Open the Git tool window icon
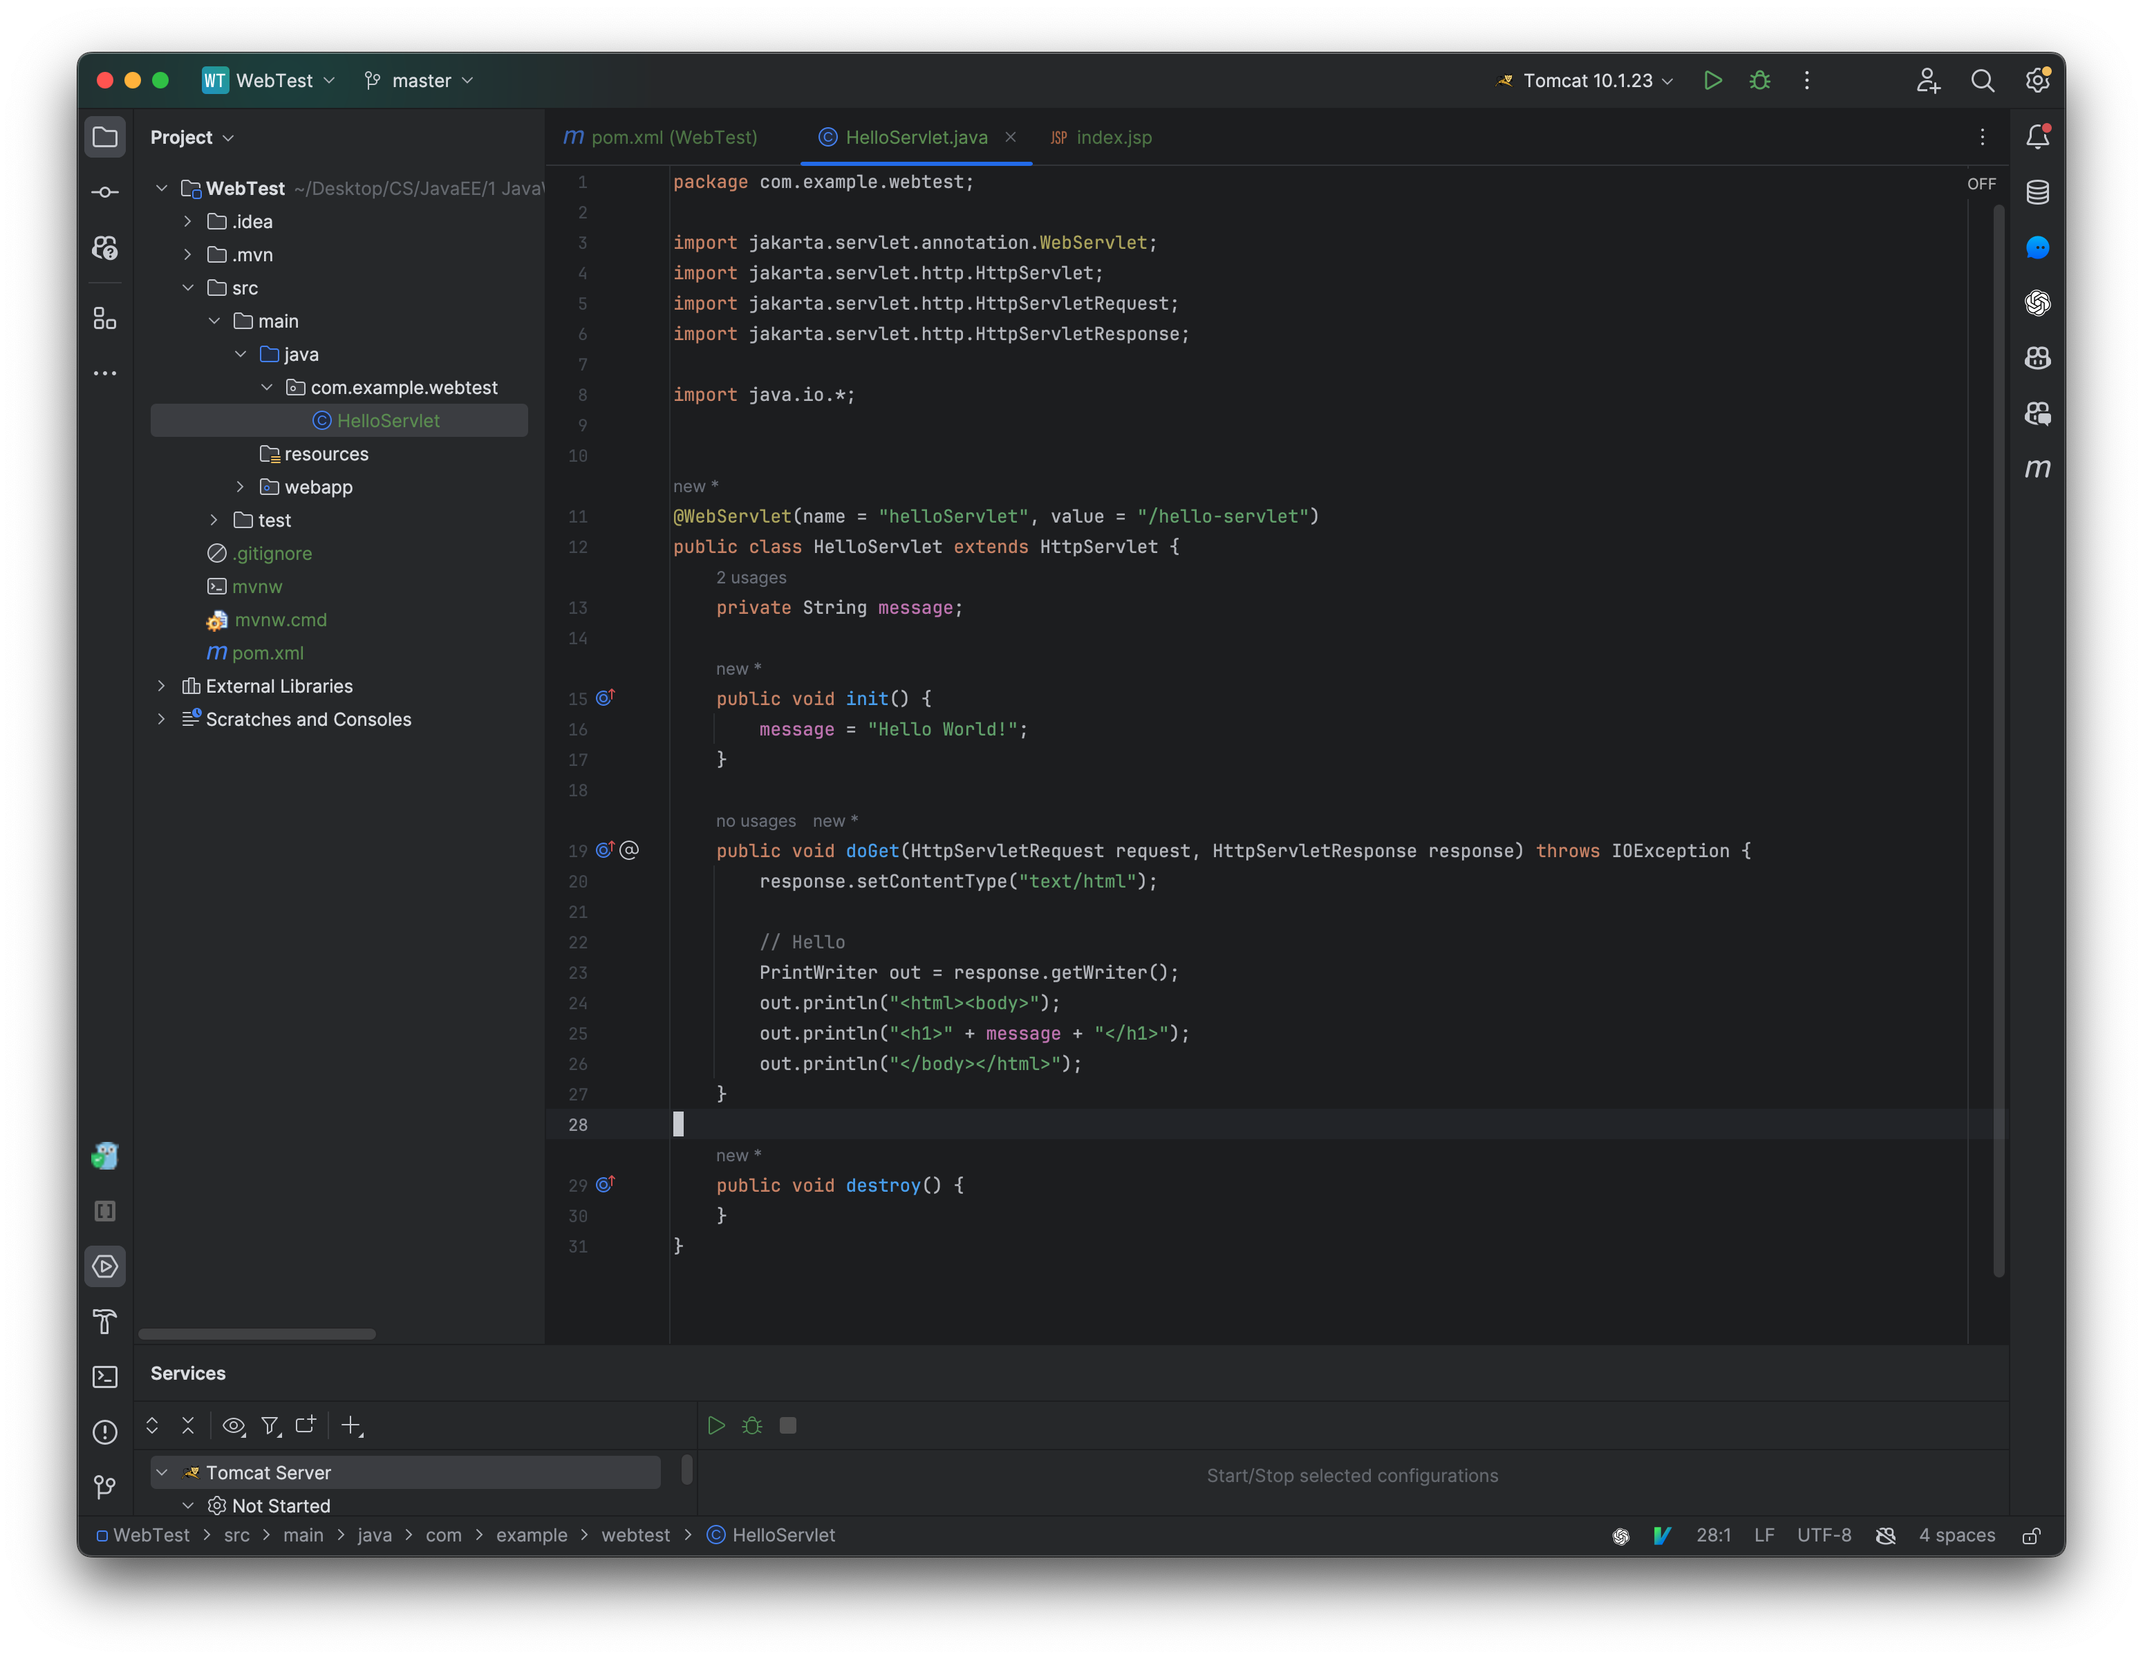2143x1659 pixels. pos(105,1488)
